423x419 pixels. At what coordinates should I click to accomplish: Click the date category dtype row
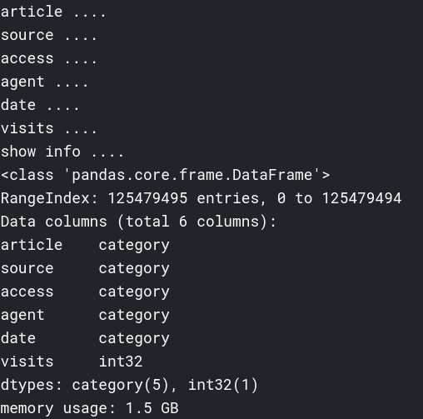pos(85,339)
